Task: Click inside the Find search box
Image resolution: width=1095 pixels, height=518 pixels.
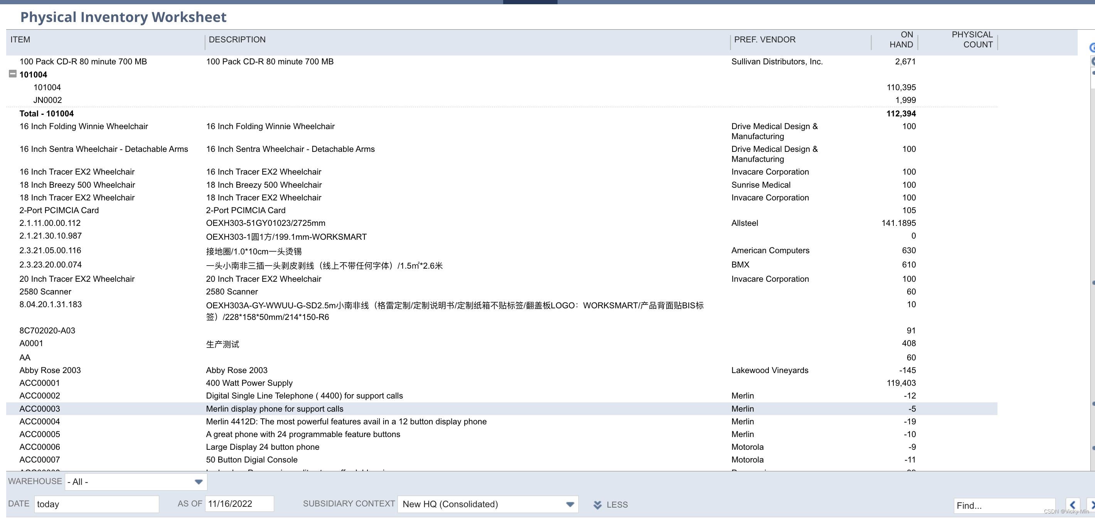Action: tap(1004, 505)
